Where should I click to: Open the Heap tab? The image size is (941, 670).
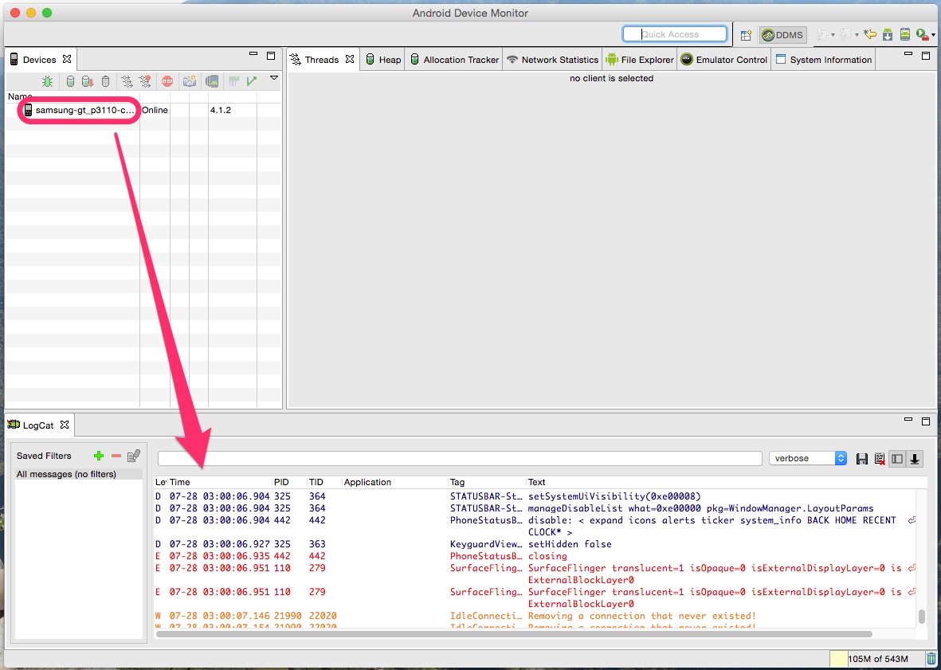pos(383,60)
